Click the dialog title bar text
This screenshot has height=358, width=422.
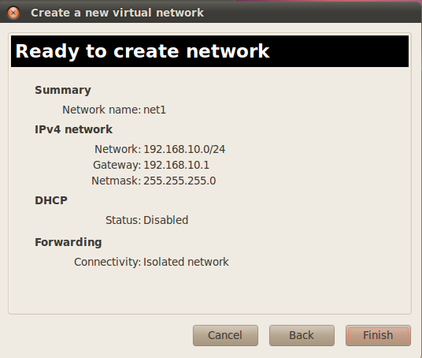tap(117, 13)
